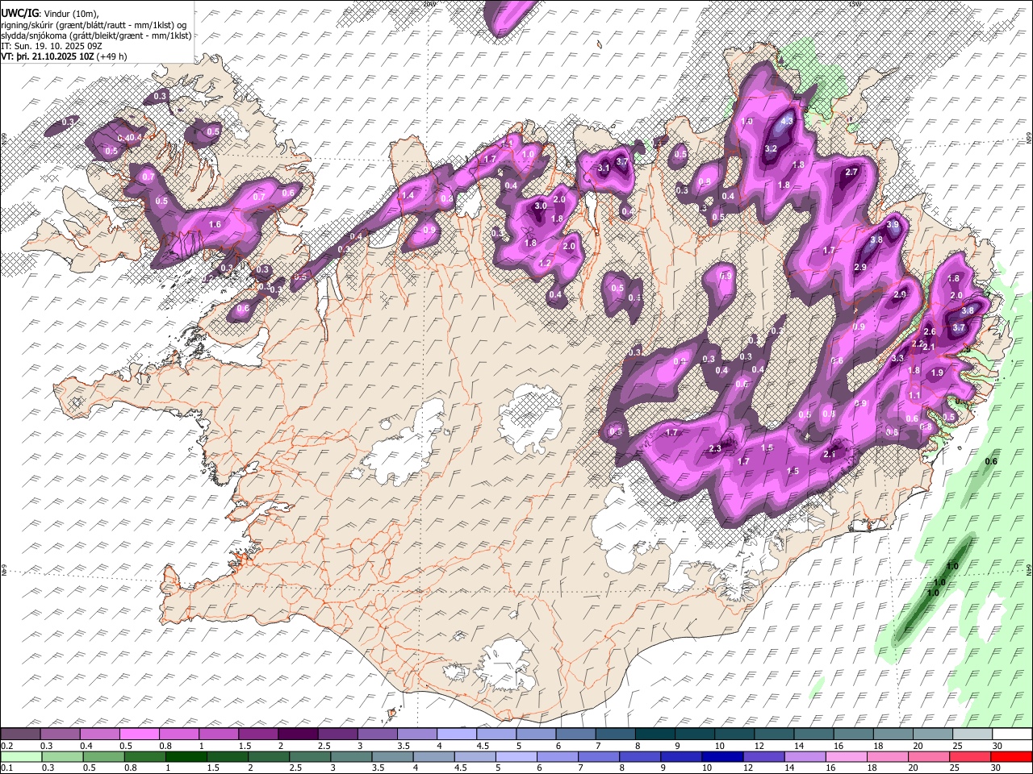Click the UWC/IG title text

tap(19, 12)
